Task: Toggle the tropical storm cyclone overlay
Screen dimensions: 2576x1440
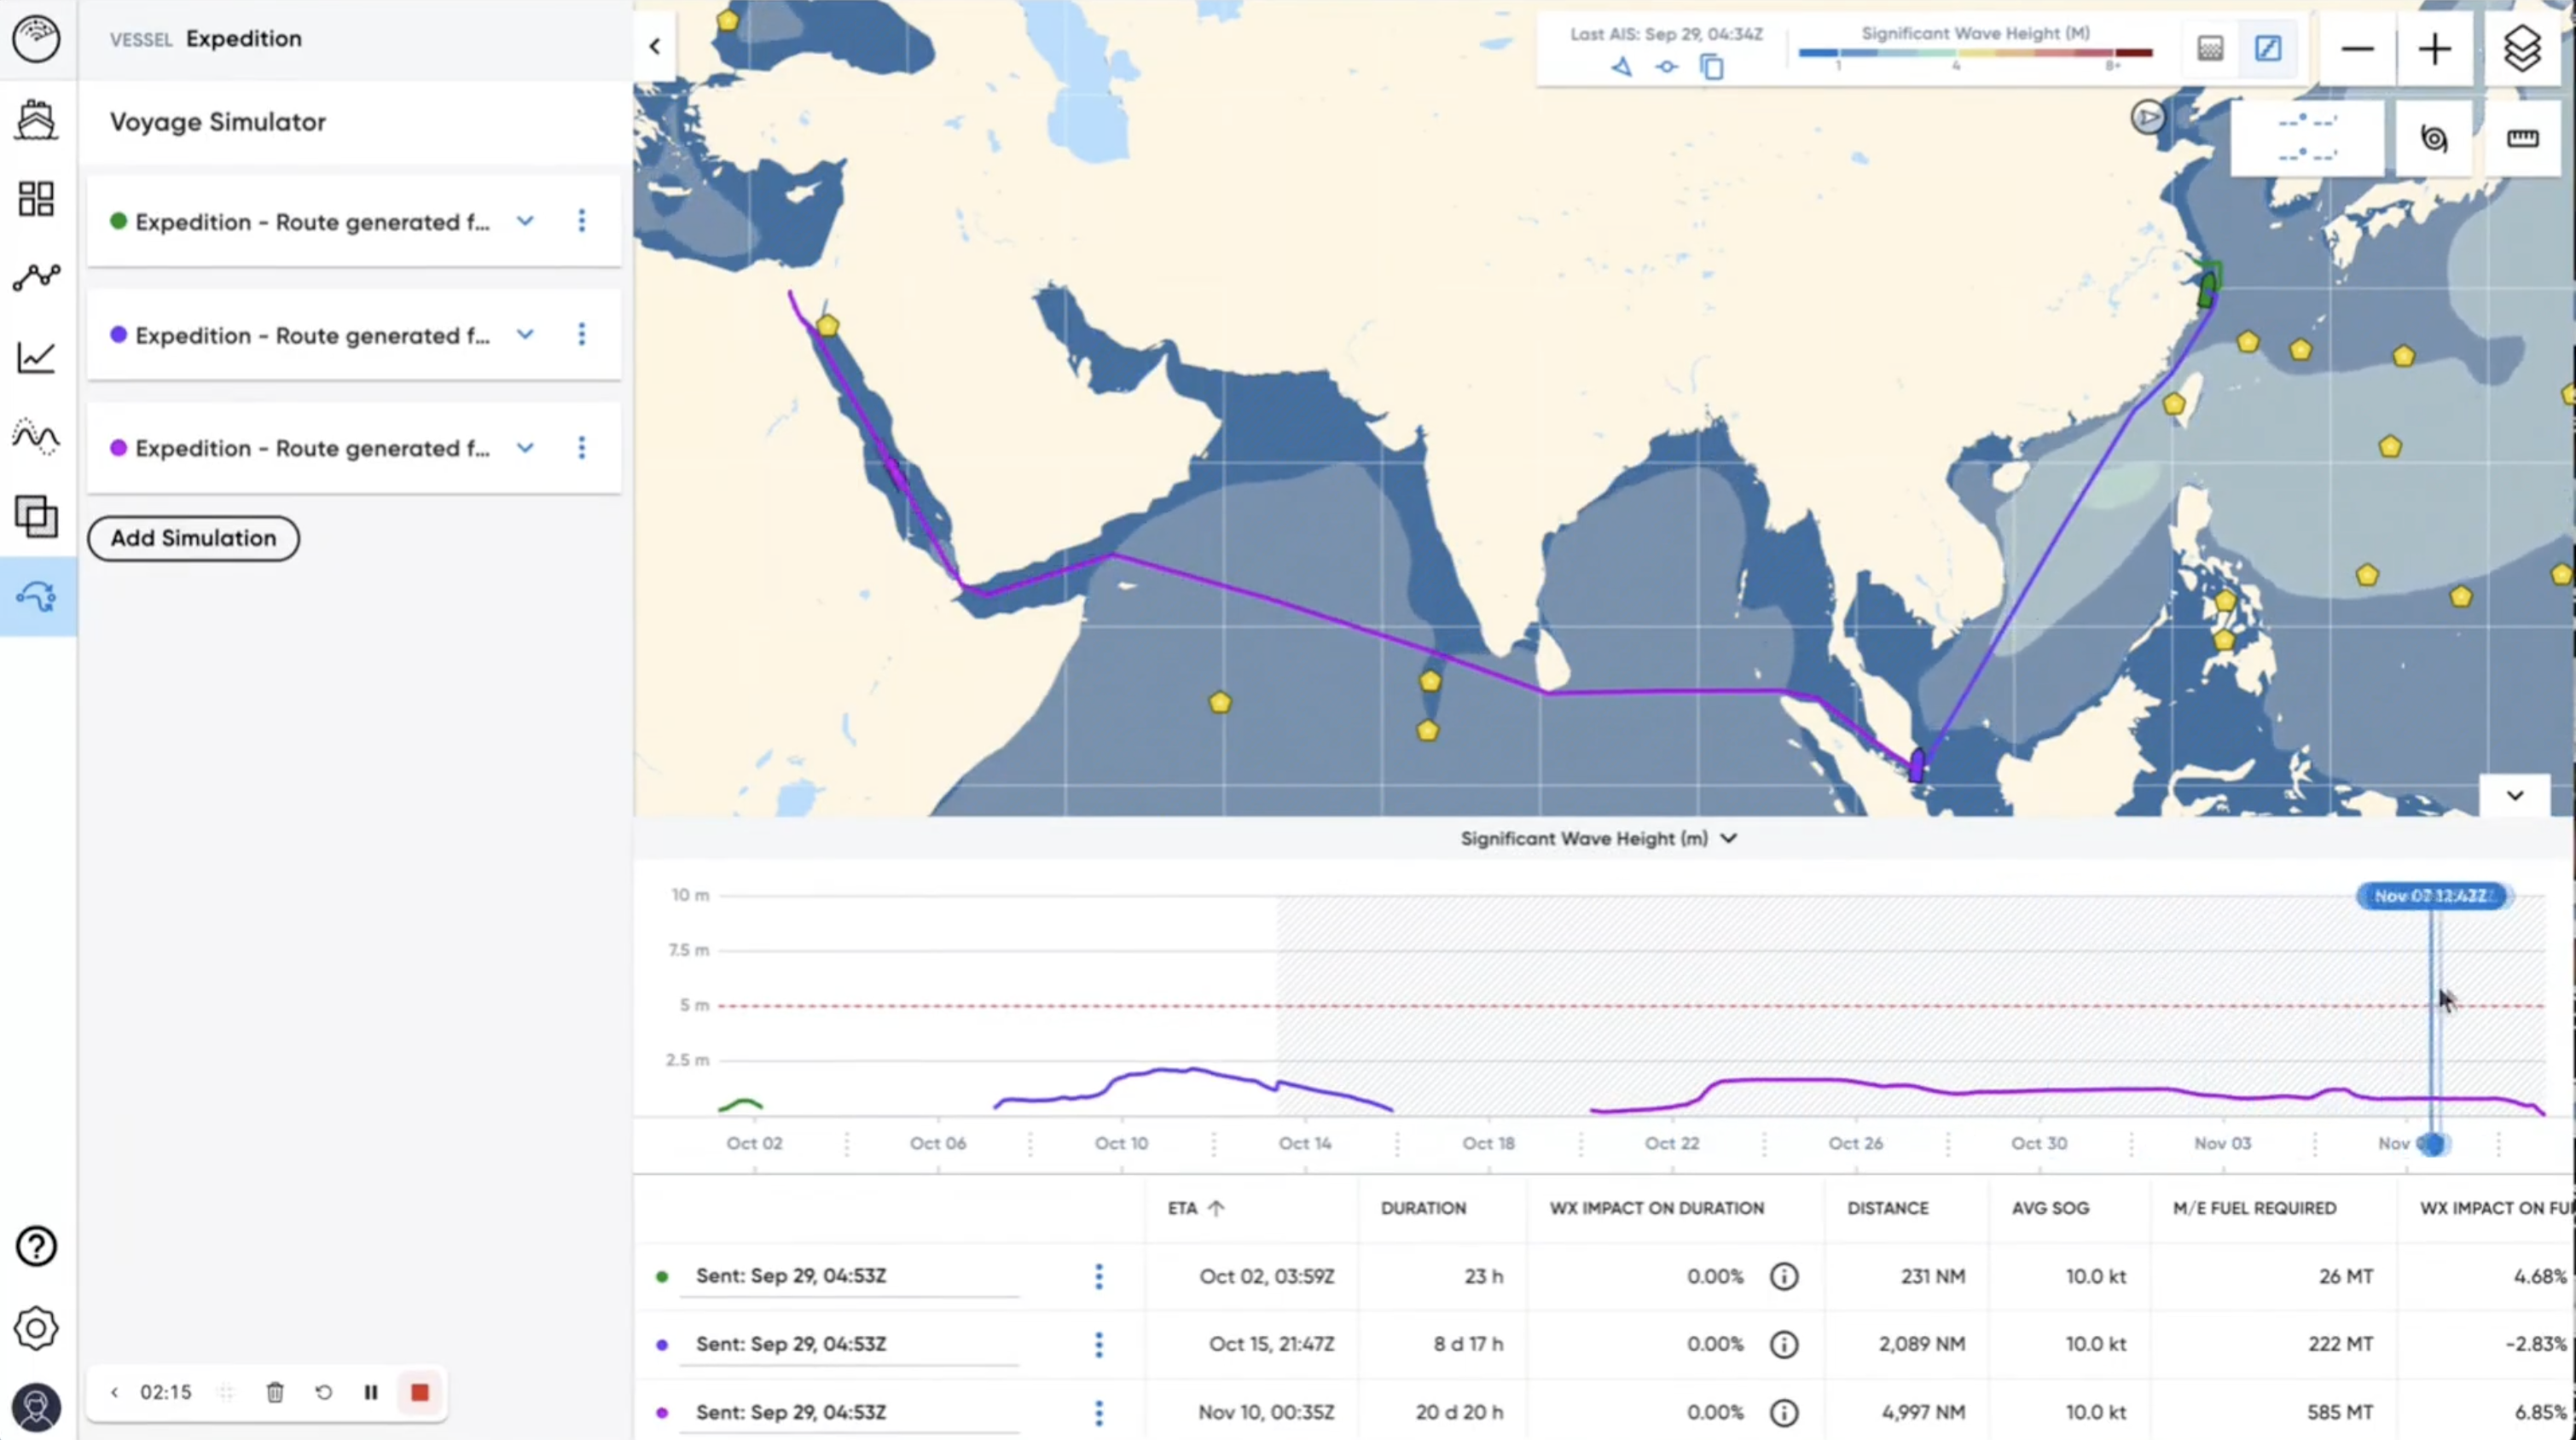Action: pos(2434,138)
